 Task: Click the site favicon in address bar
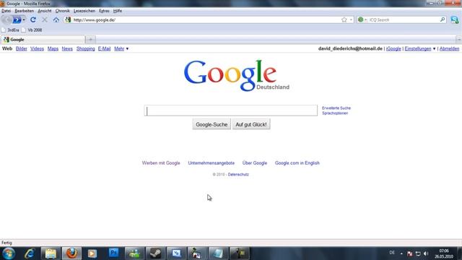[x=68, y=19]
